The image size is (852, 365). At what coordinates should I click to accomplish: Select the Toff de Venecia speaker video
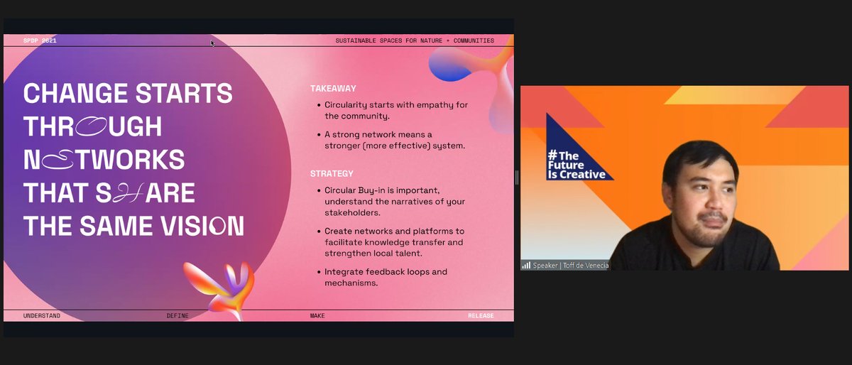point(686,178)
